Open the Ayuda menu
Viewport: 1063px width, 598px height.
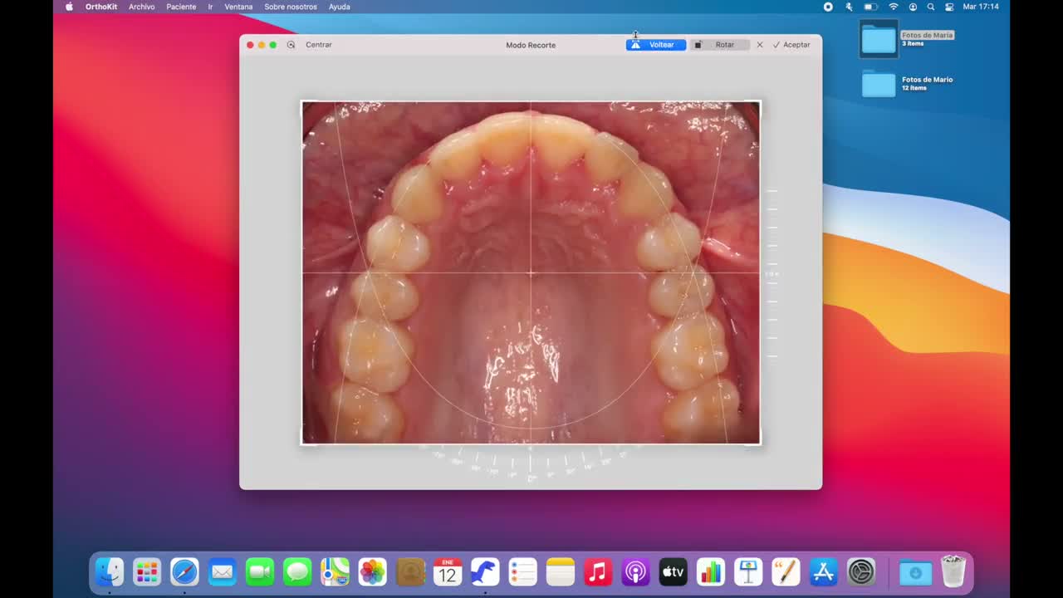[339, 7]
